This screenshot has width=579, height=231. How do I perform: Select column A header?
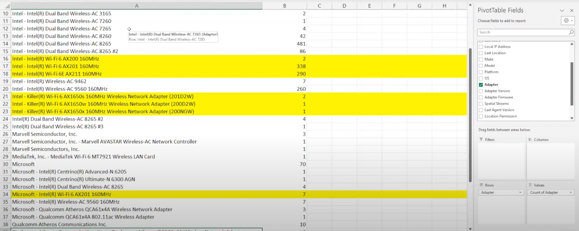136,6
